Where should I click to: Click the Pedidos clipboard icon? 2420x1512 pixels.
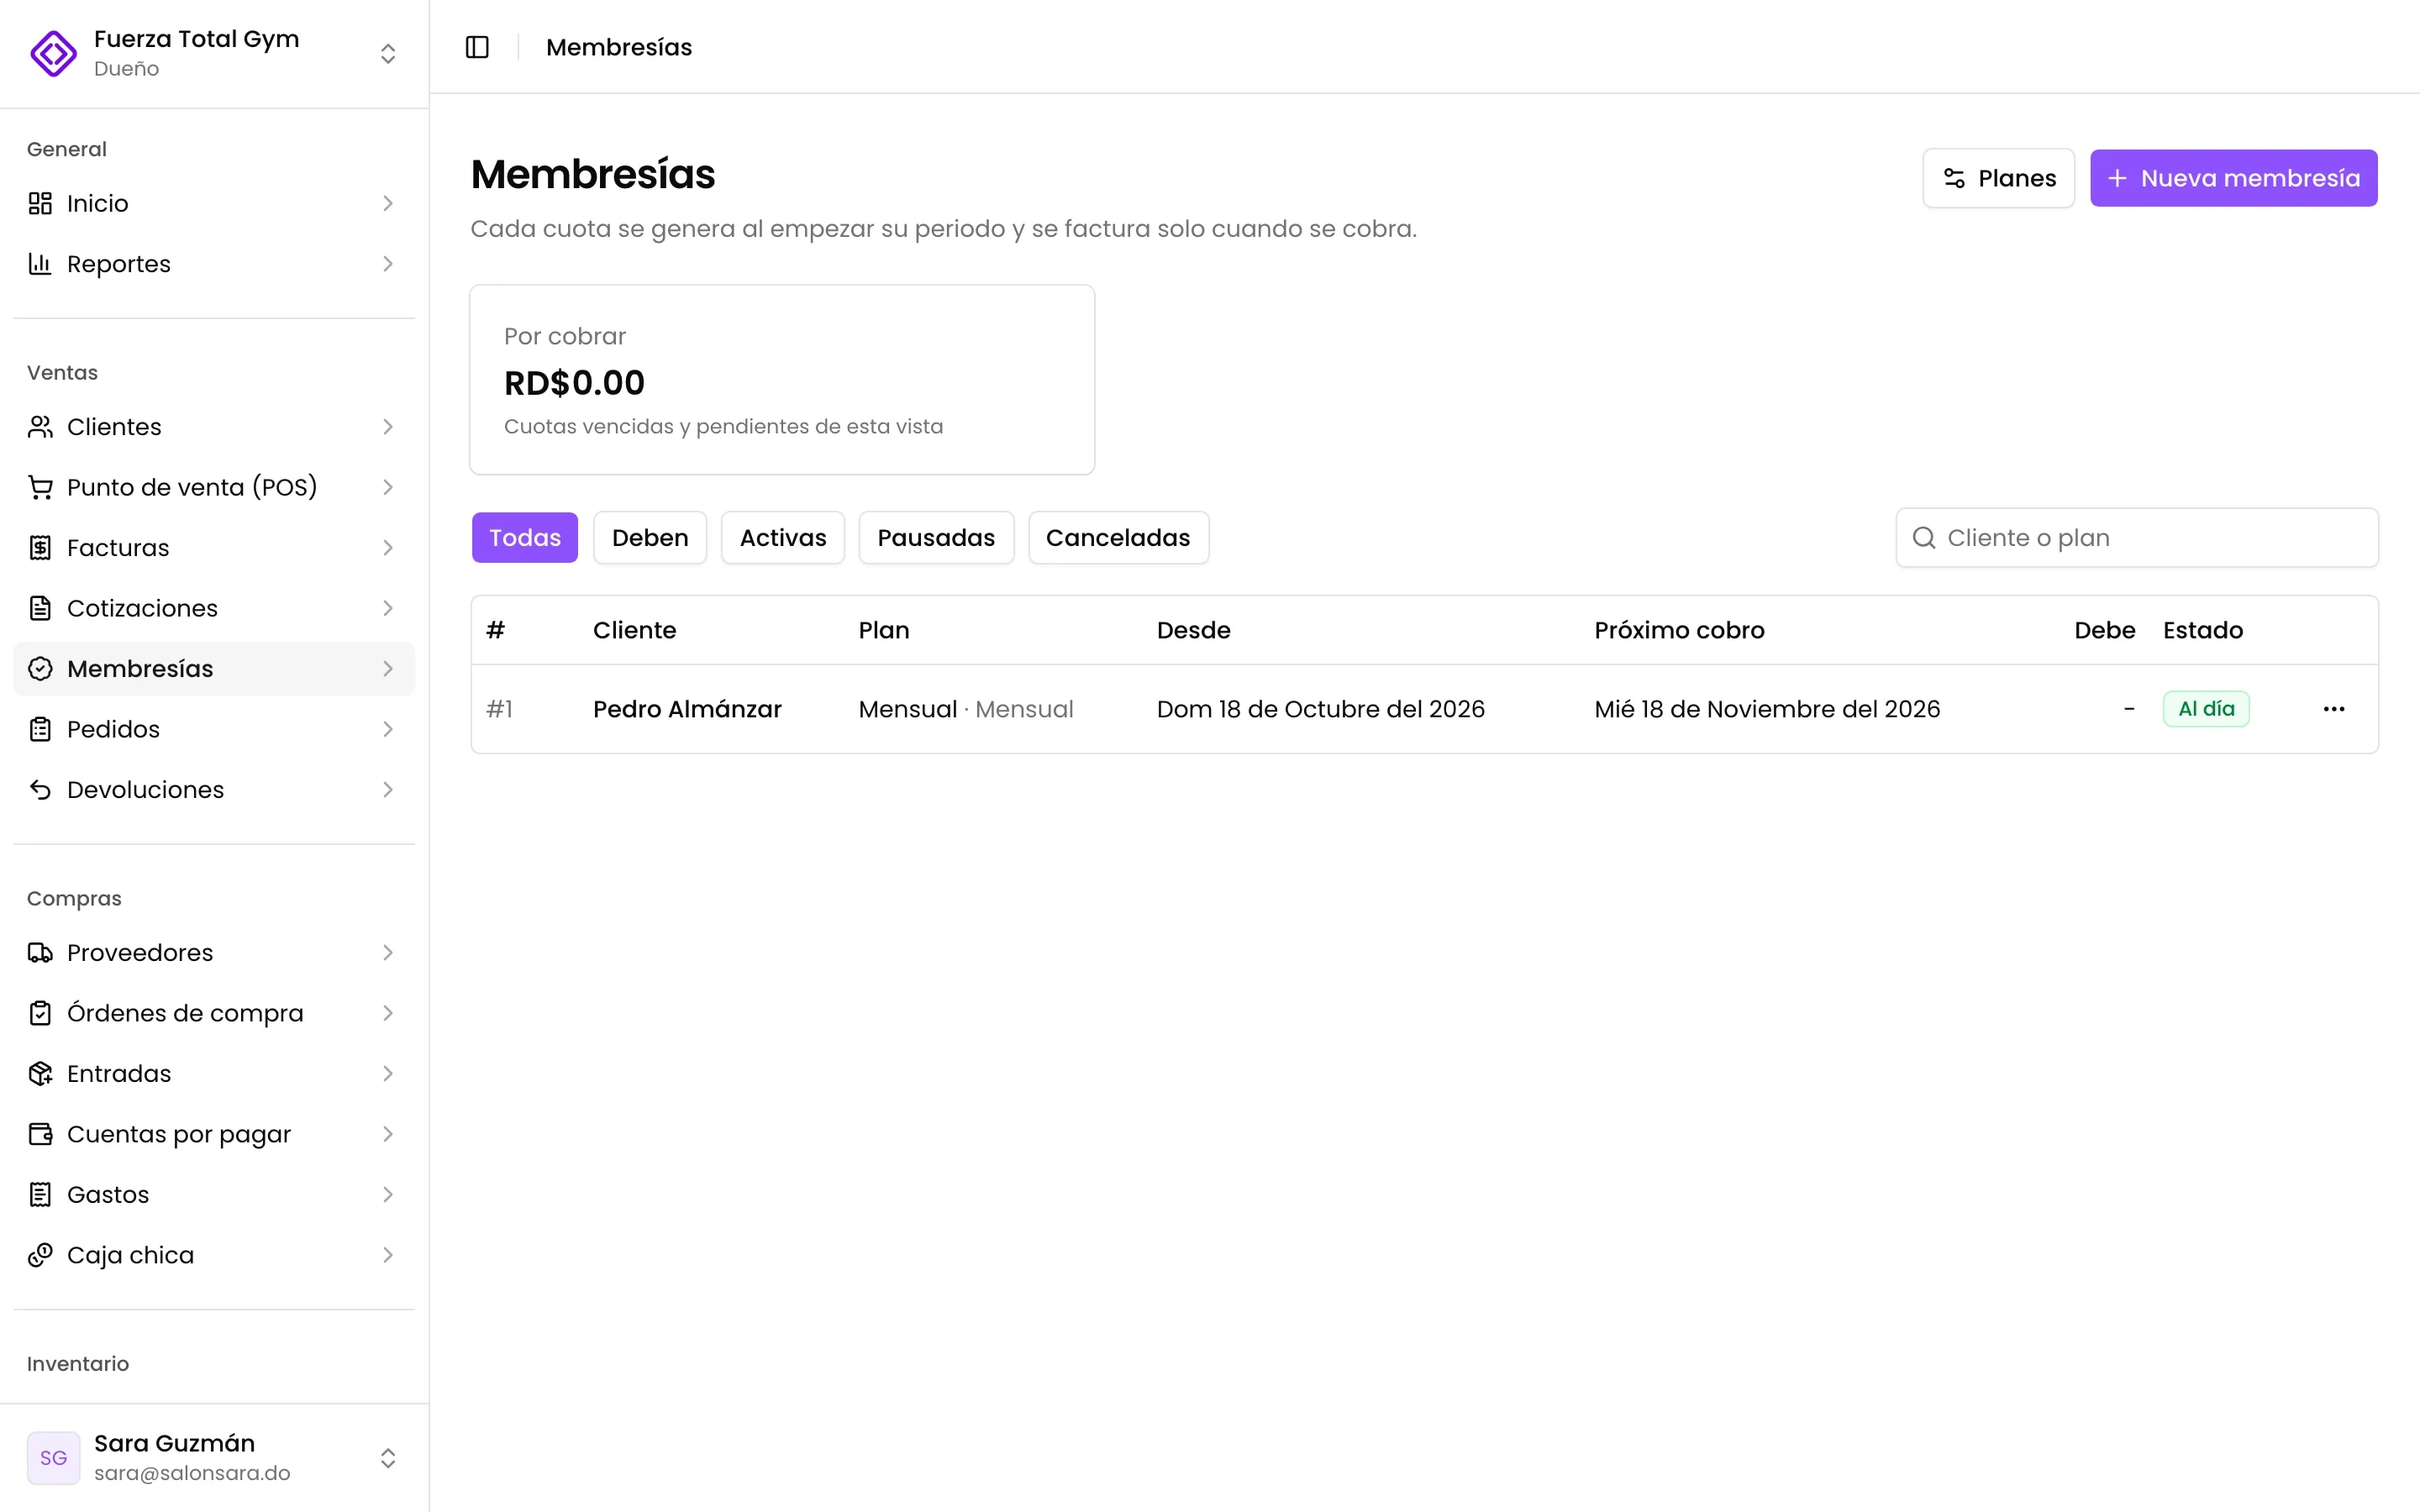coord(40,729)
